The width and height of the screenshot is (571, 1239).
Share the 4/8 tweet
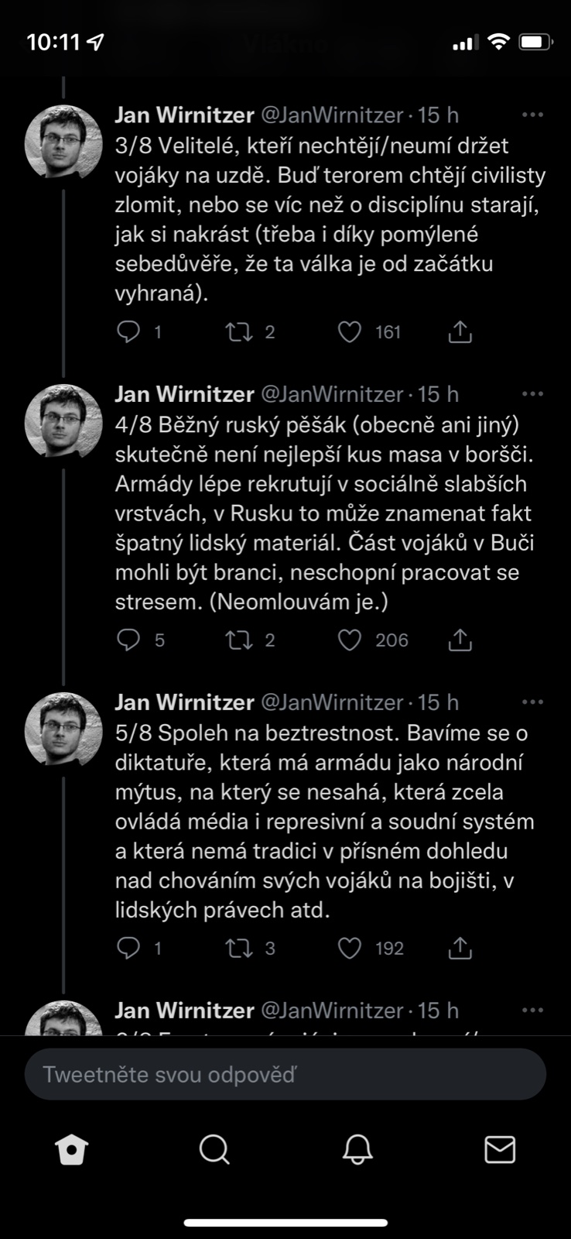[x=460, y=640]
